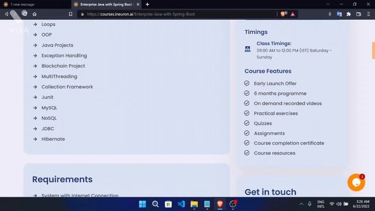Click the class timings building icon
The image size is (375, 211).
pos(247,49)
